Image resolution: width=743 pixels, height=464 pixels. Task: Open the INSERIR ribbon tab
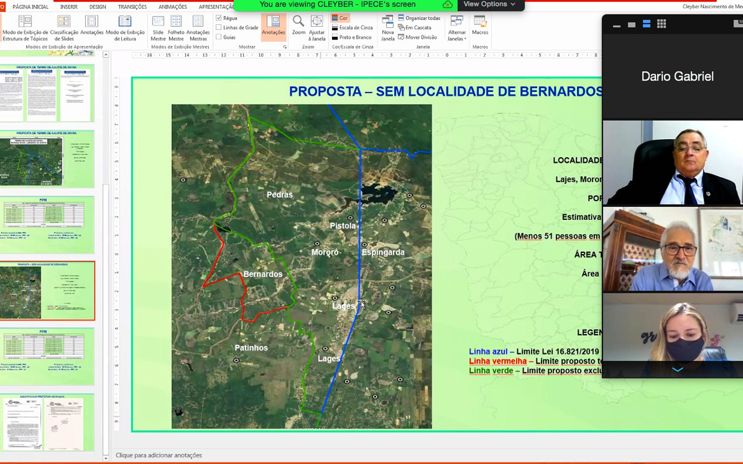tap(68, 7)
